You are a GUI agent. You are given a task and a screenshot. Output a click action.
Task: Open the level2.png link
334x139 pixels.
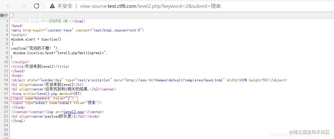tap(74, 112)
